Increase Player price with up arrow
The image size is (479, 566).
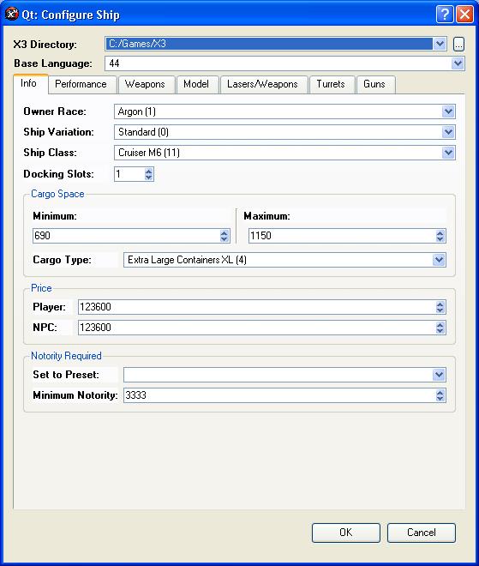[x=440, y=304]
